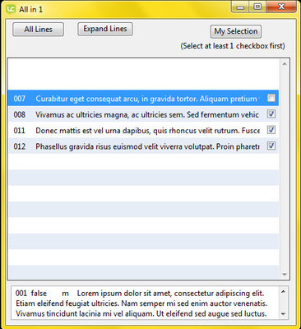Select row 008 Vivamus ac ultricies magna
301x329 pixels.
pos(143,114)
